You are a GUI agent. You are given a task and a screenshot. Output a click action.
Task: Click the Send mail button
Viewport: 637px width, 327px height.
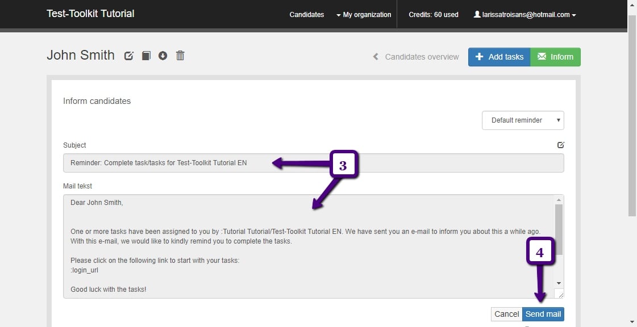(543, 314)
